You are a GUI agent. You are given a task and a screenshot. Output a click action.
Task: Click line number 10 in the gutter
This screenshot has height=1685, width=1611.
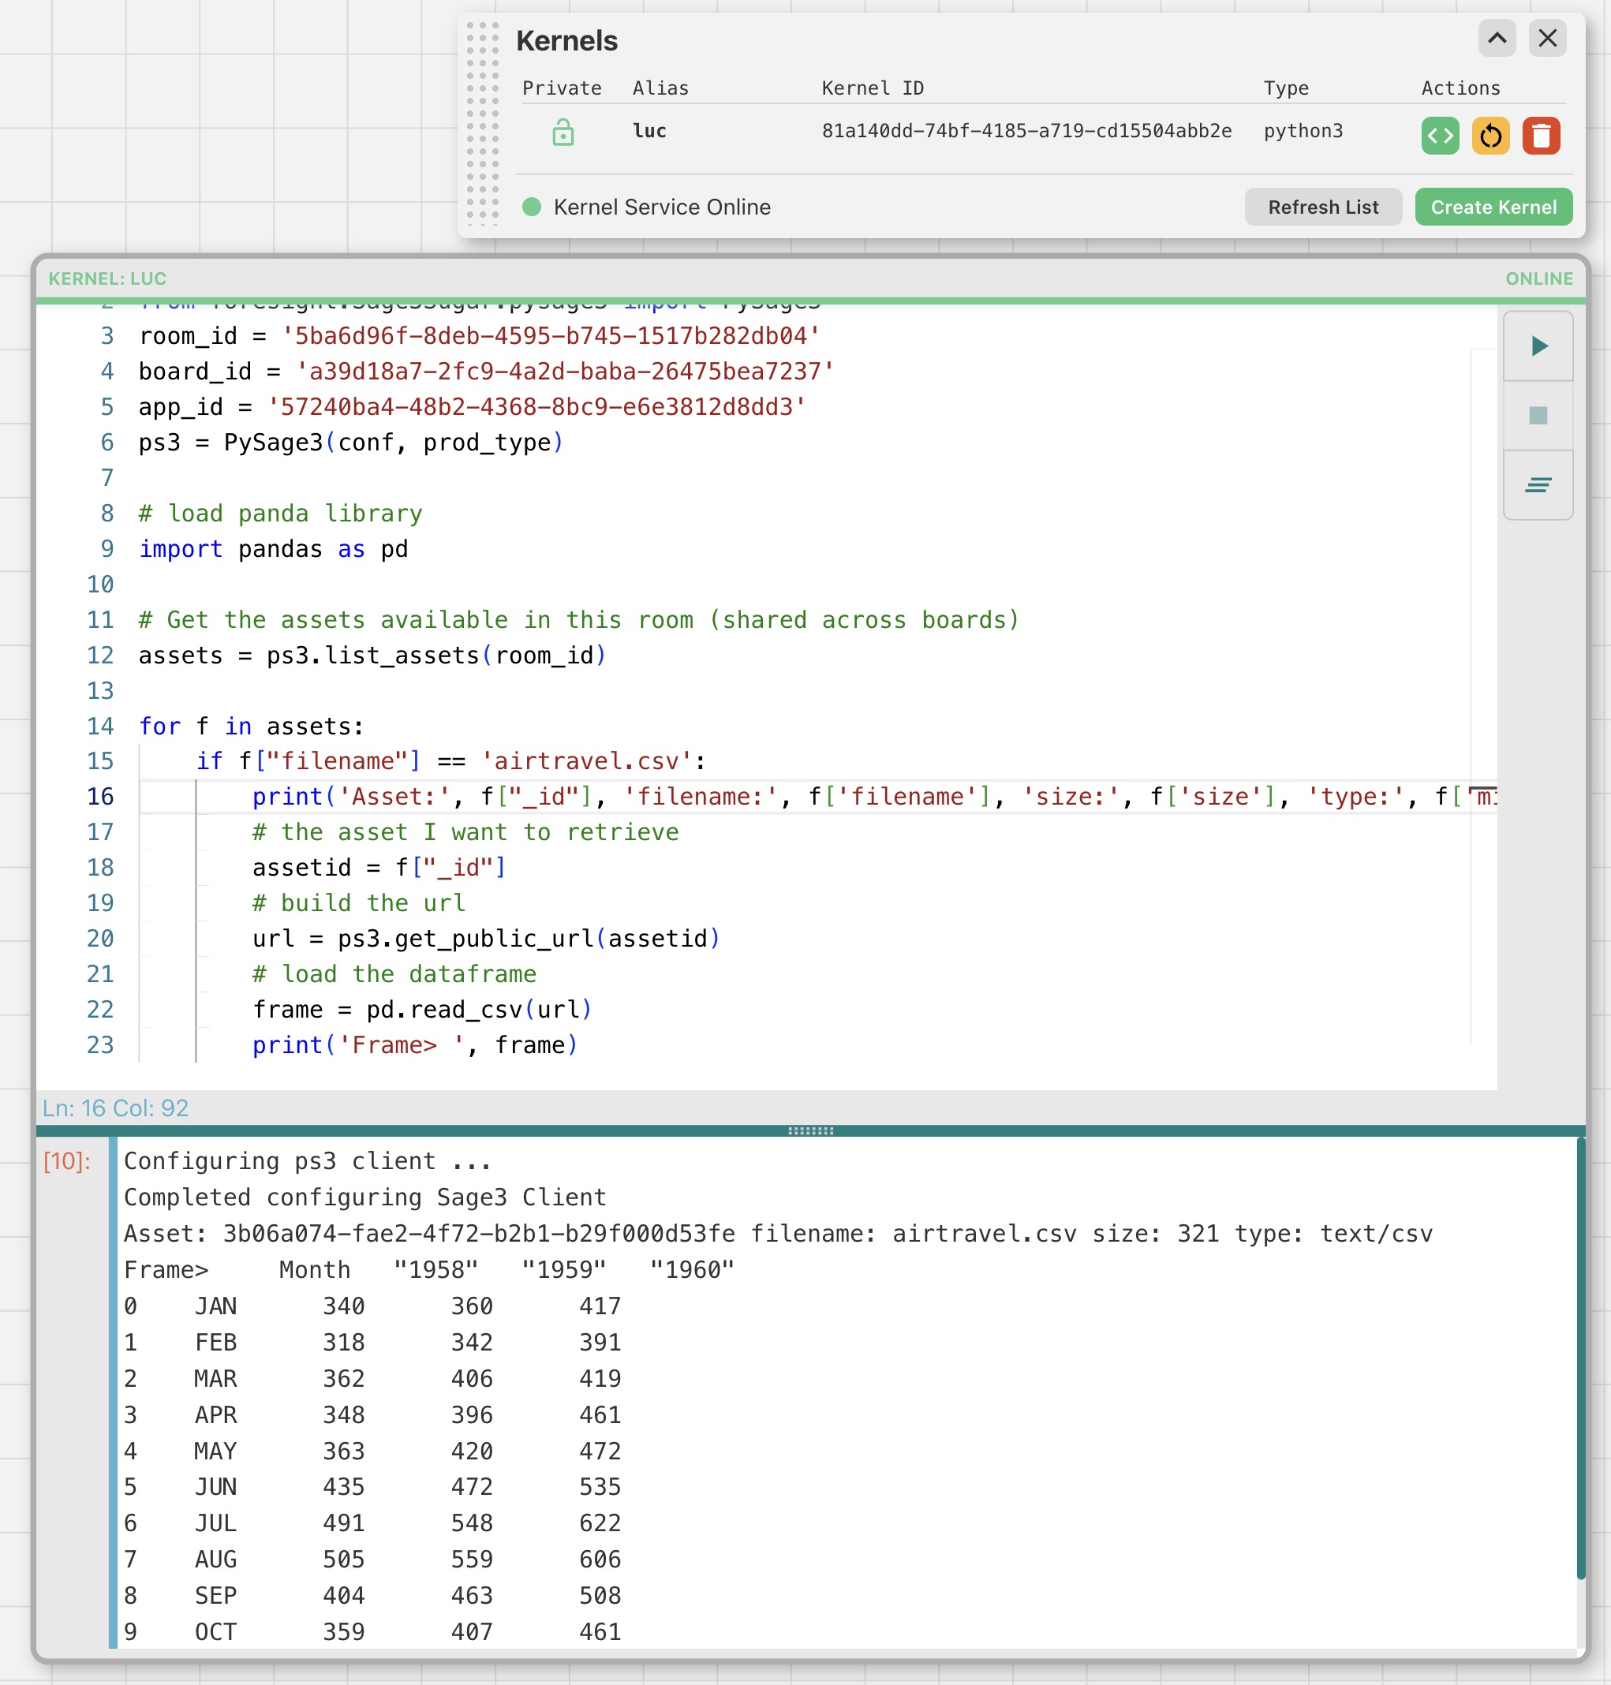tap(99, 584)
